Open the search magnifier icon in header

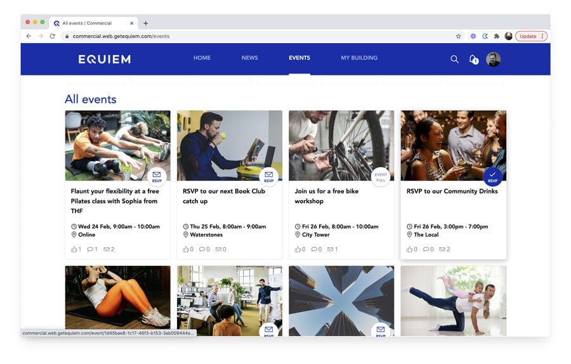pos(454,59)
